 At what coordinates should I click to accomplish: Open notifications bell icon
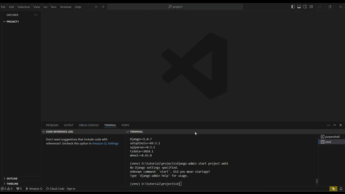coord(341,189)
